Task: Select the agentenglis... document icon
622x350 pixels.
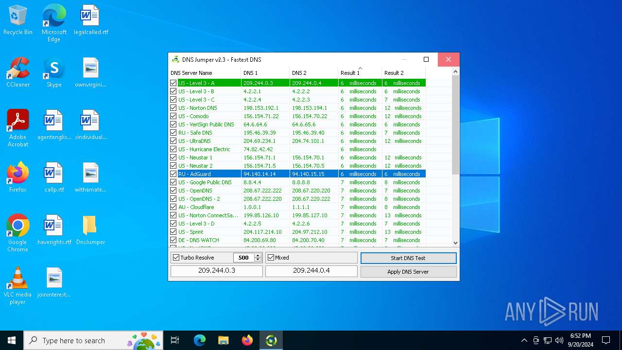Action: point(54,125)
